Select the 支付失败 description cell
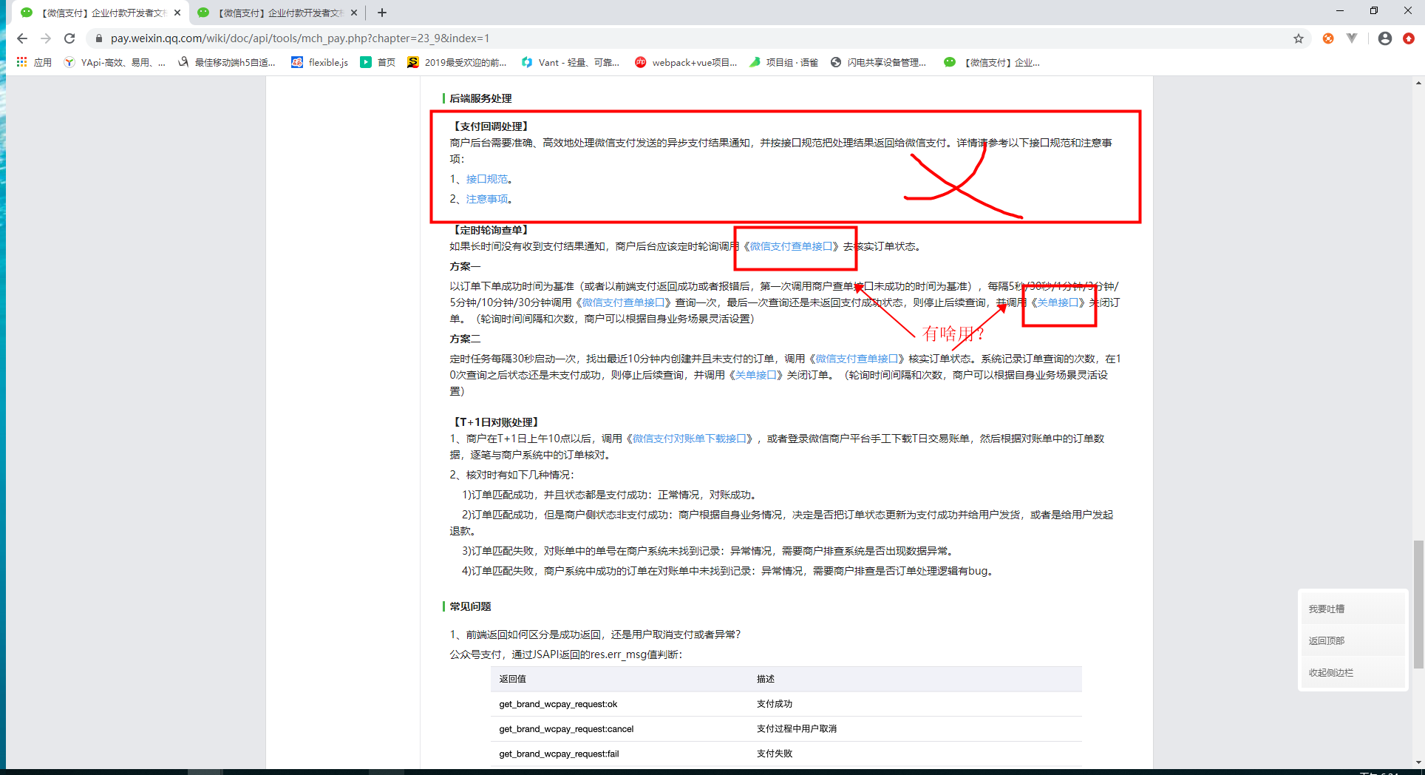 point(775,754)
